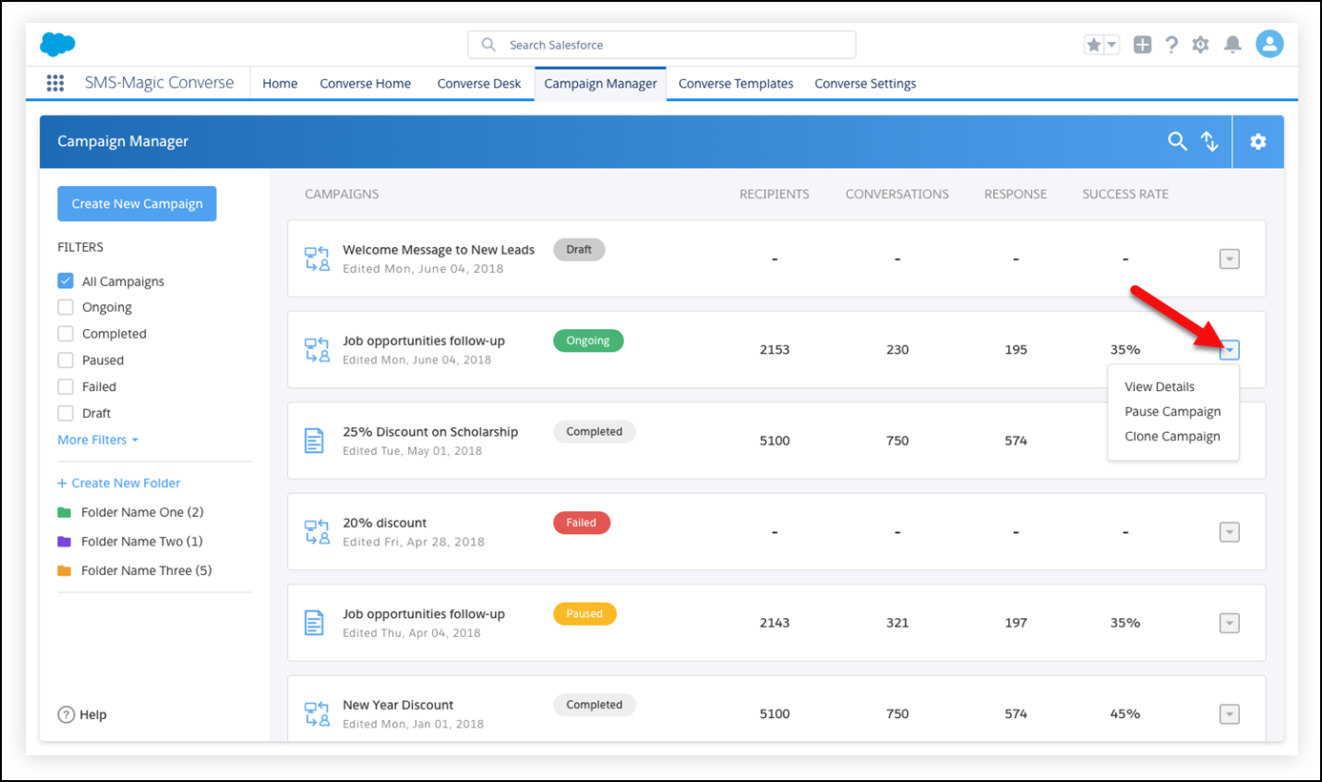Click the 25% Discount document icon
1322x782 pixels.
[x=314, y=441]
